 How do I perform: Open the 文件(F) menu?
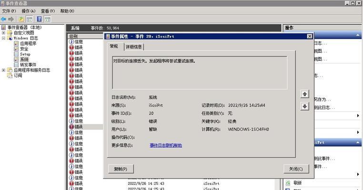(9, 11)
